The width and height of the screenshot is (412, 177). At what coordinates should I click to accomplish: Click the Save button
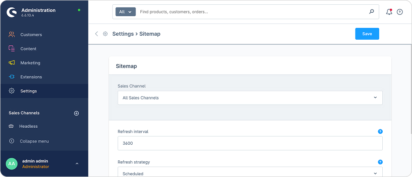click(x=367, y=34)
